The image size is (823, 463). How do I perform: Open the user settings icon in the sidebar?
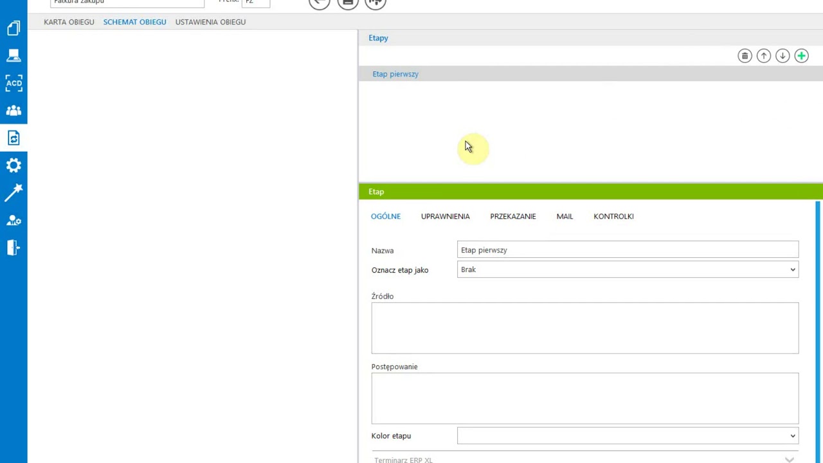click(x=14, y=220)
